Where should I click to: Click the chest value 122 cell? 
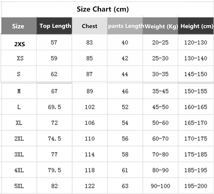(90, 186)
